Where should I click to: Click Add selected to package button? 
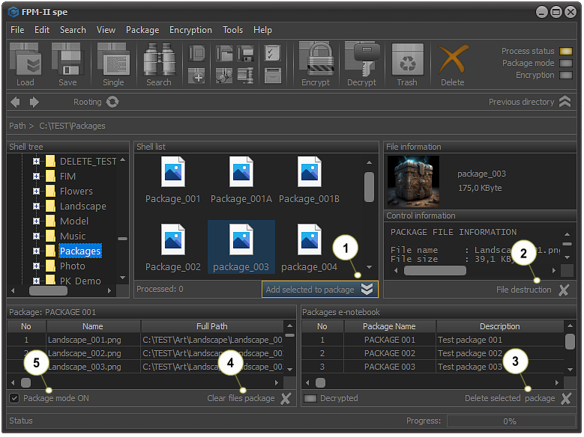[x=320, y=290]
